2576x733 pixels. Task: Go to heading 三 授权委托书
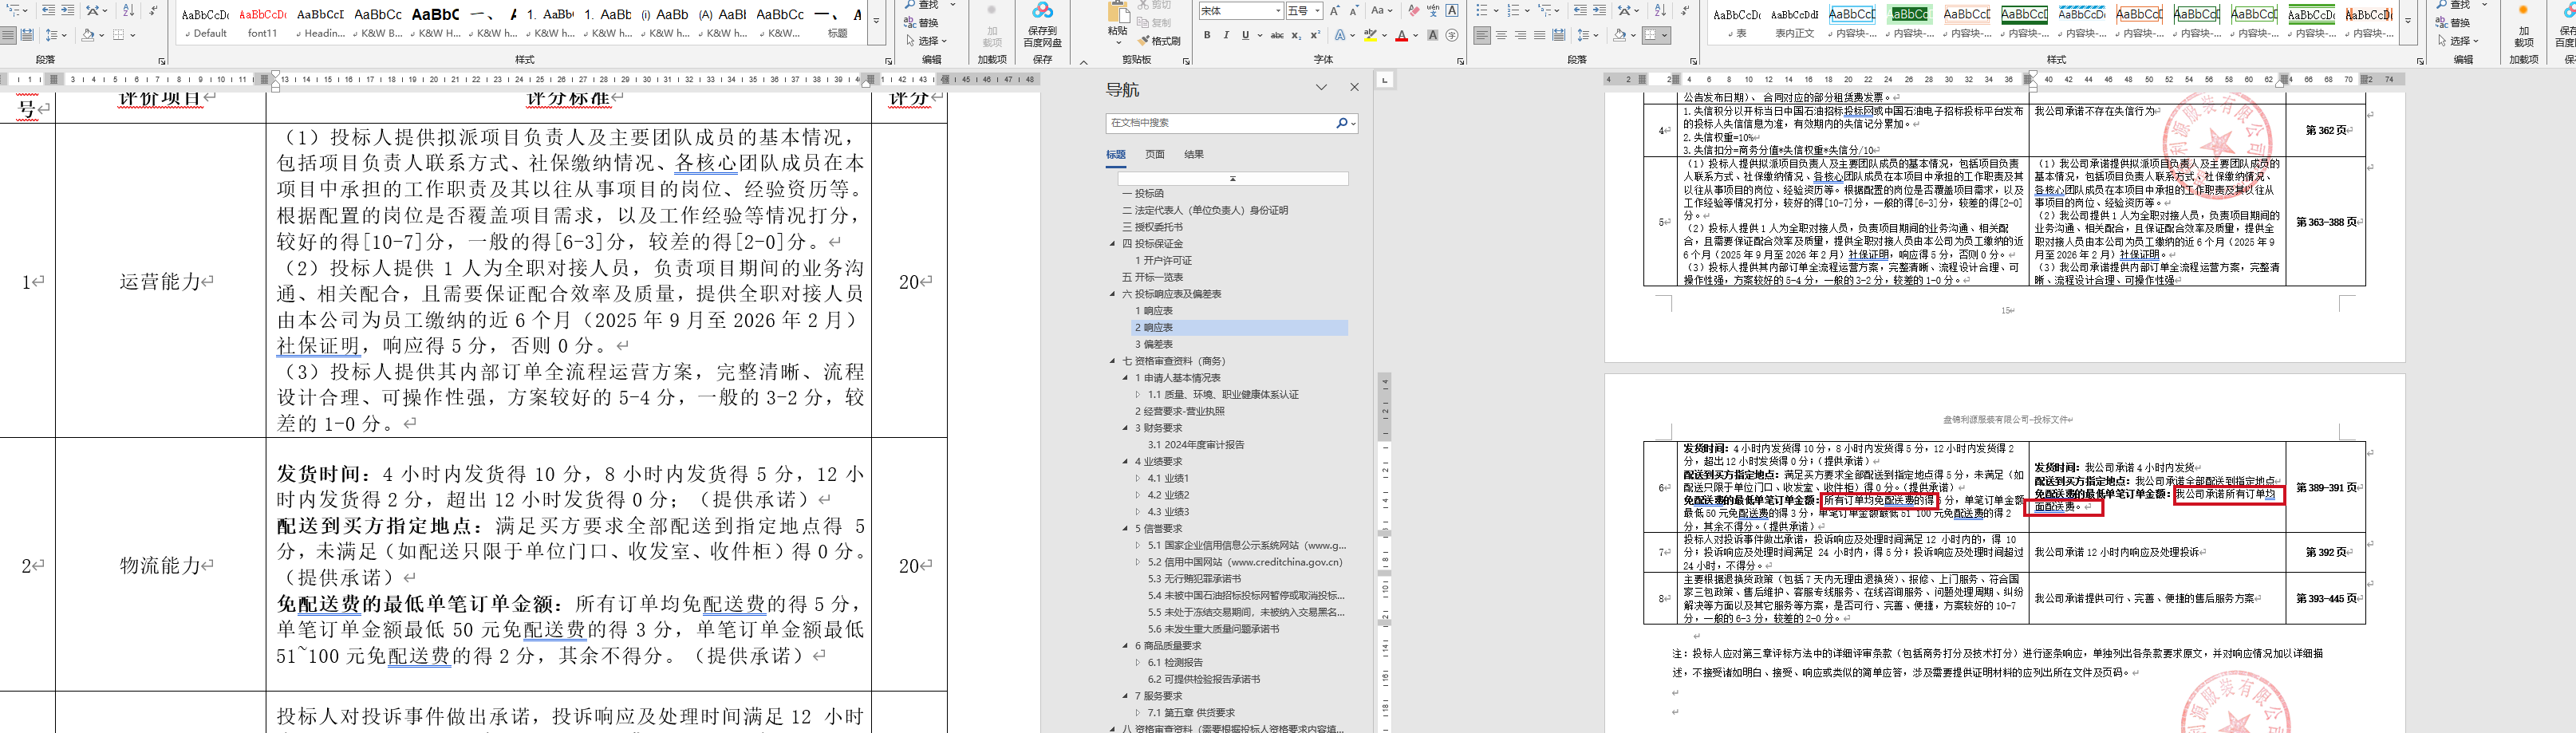(x=1158, y=227)
